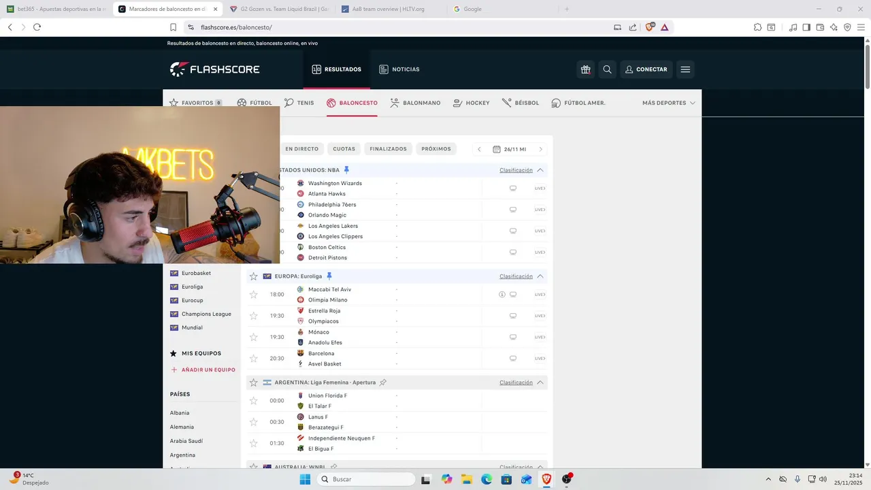Unpin the NBA league pin
Image resolution: width=871 pixels, height=490 pixels.
(346, 169)
